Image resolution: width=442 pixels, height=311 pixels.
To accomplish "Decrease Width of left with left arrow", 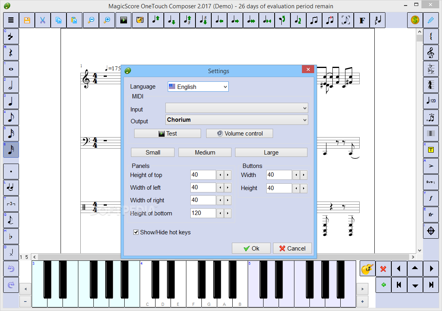I will pyautogui.click(x=220, y=188).
